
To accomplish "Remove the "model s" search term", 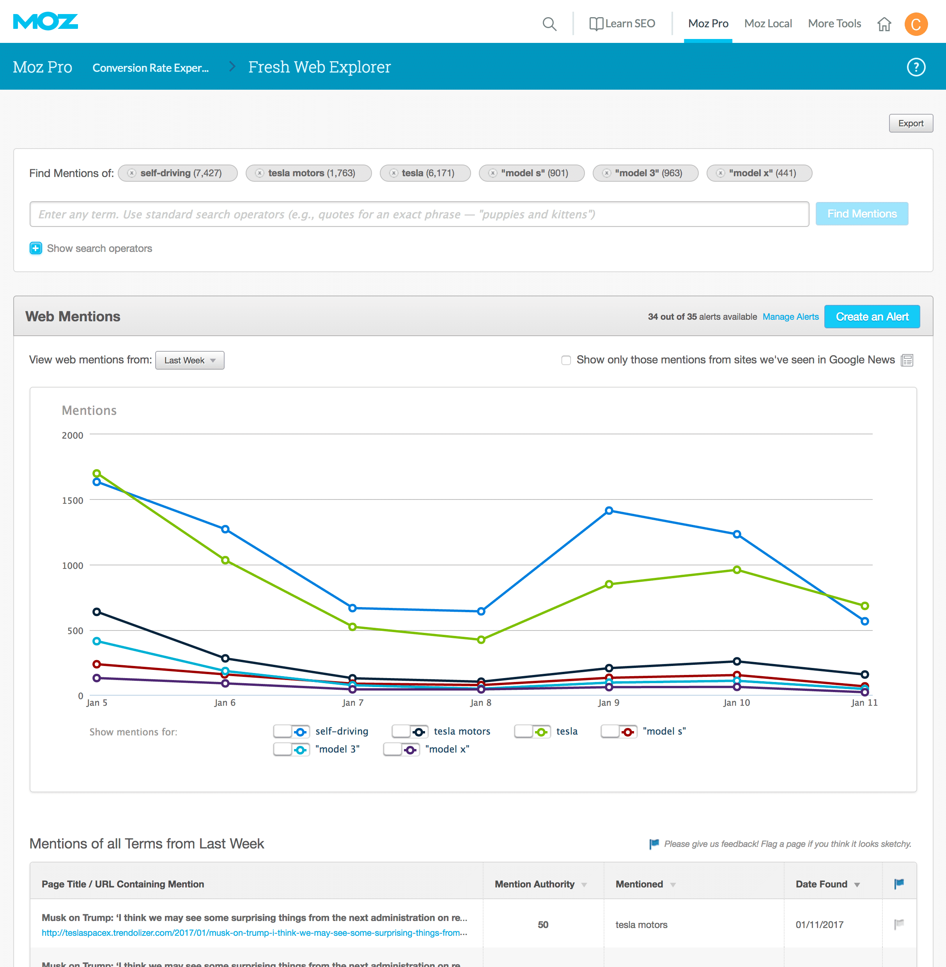I will 492,173.
